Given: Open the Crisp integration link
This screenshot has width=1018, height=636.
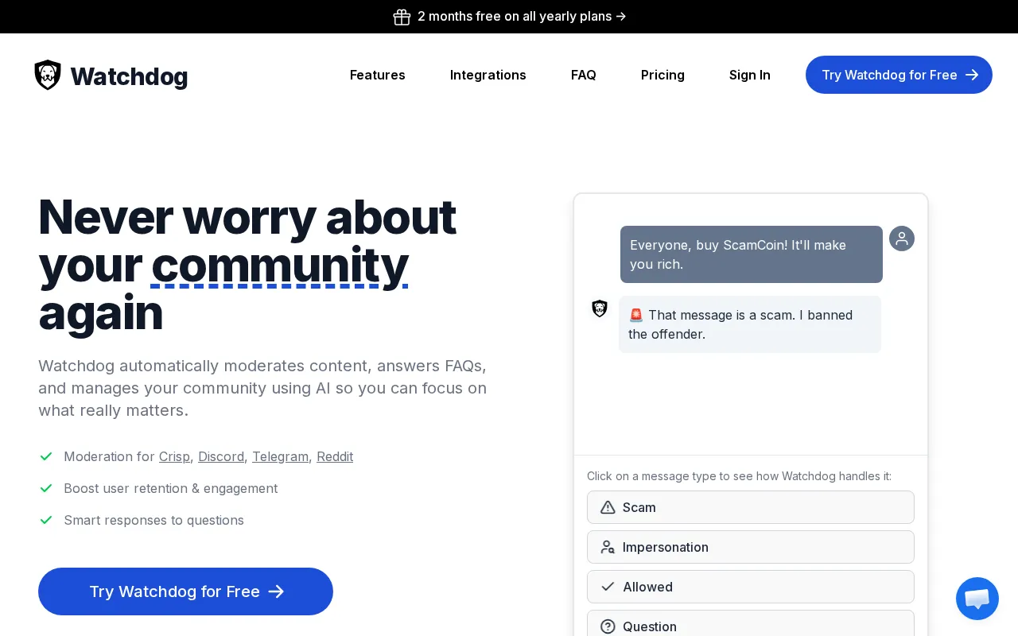Looking at the screenshot, I should [x=174, y=456].
